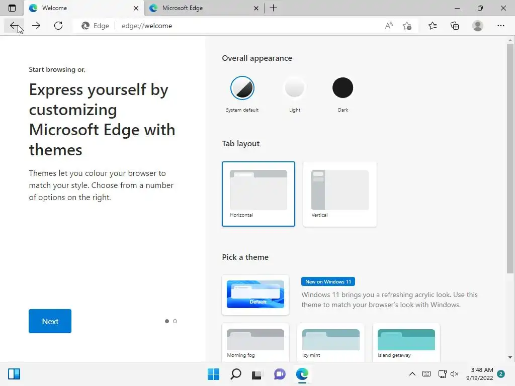Click network tray icon
This screenshot has width=515, height=386.
[443, 374]
